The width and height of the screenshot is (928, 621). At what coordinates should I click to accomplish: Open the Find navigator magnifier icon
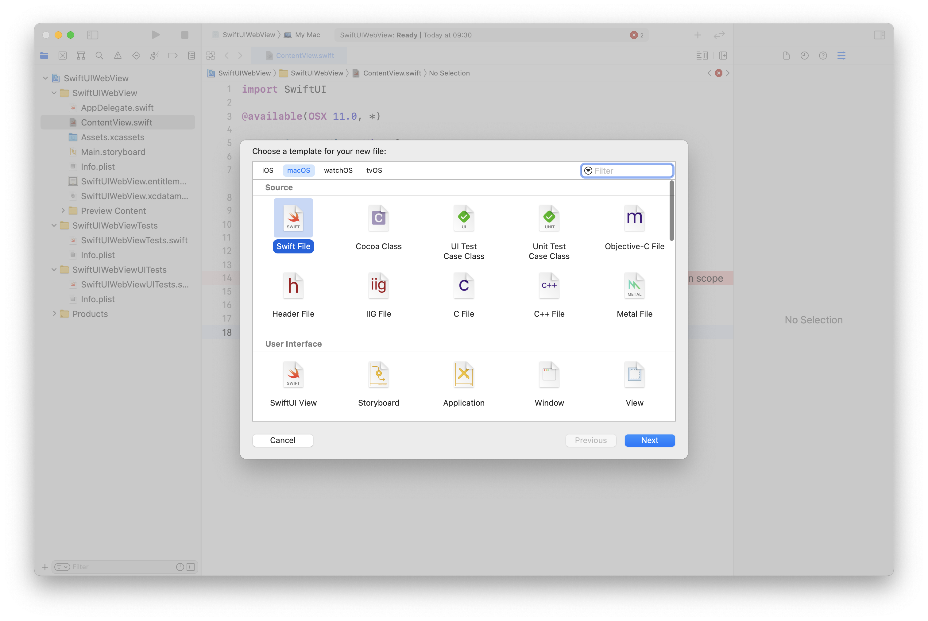pos(99,56)
